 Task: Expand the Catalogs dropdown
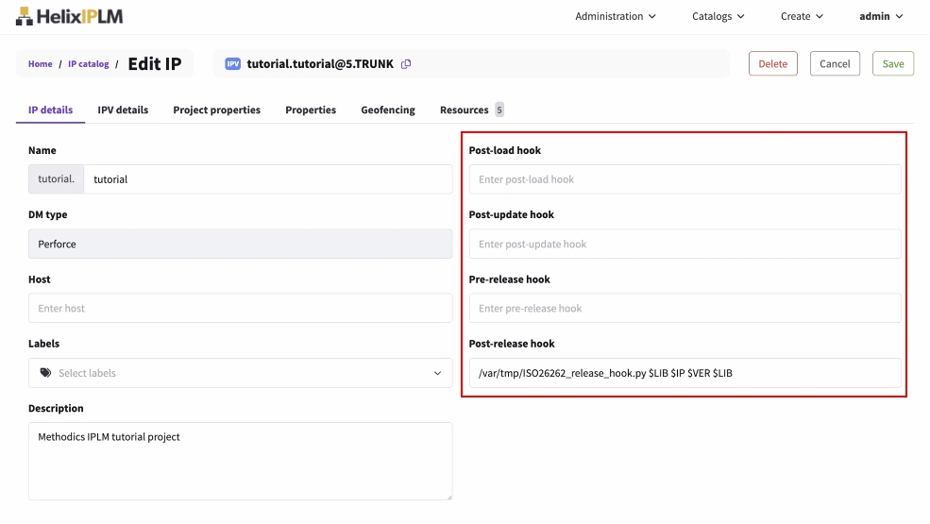pyautogui.click(x=718, y=16)
